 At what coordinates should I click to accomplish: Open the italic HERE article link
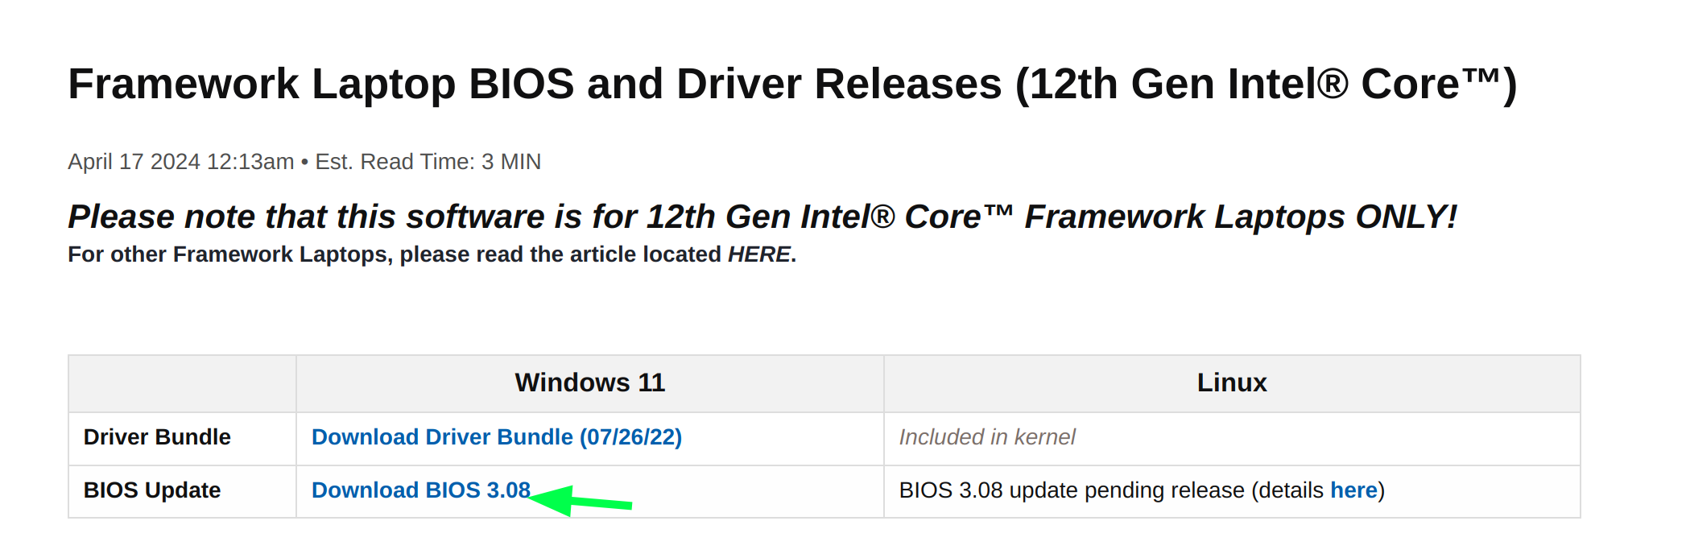click(758, 254)
